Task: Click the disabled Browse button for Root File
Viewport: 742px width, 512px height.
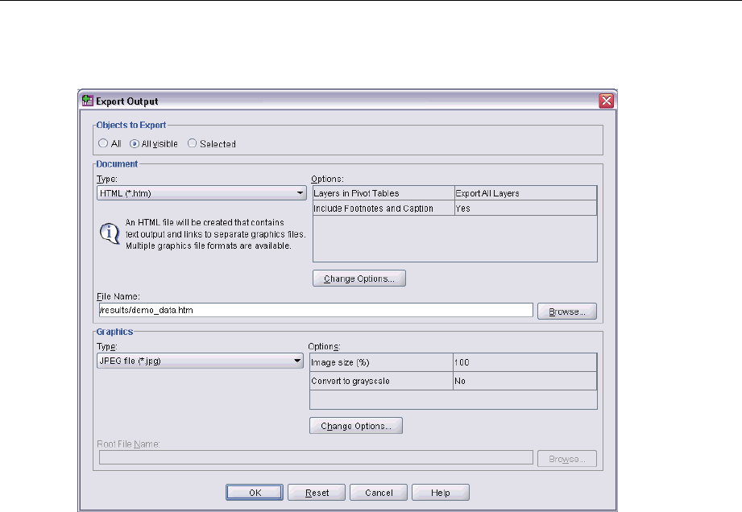Action: [567, 459]
